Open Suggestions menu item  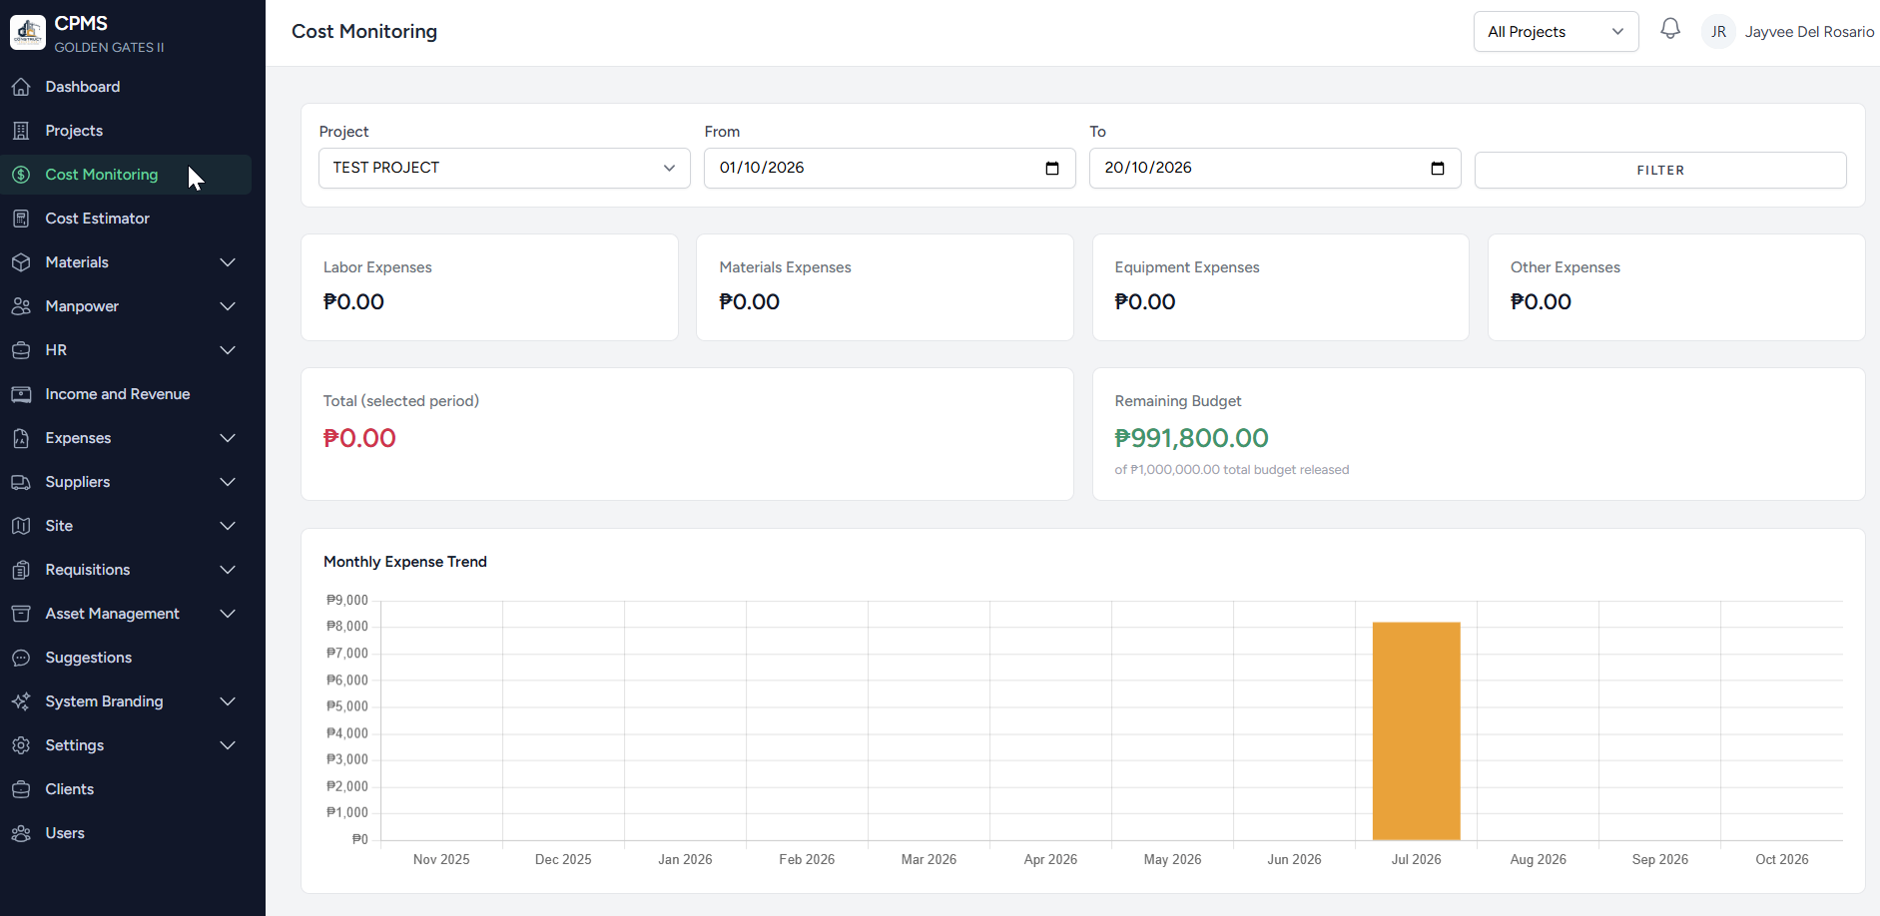coord(126,658)
